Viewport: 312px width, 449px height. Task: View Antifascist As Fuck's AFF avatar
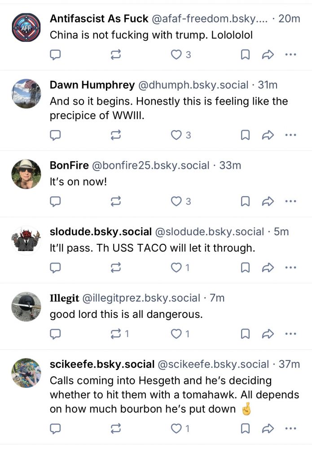click(26, 27)
